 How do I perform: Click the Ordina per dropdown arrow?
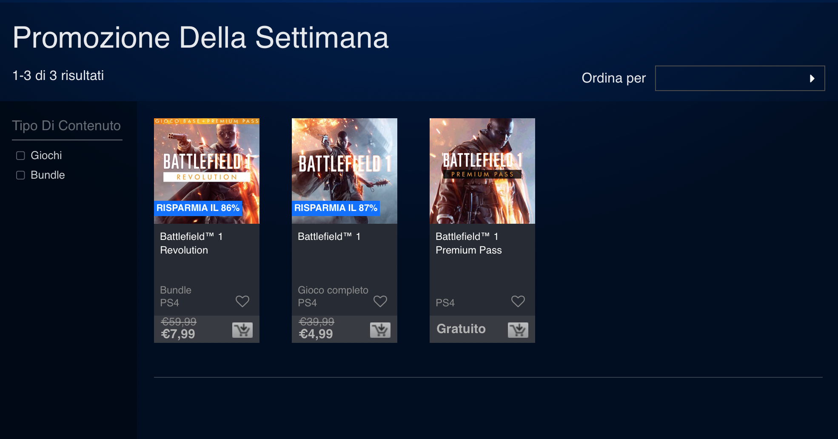pyautogui.click(x=812, y=78)
